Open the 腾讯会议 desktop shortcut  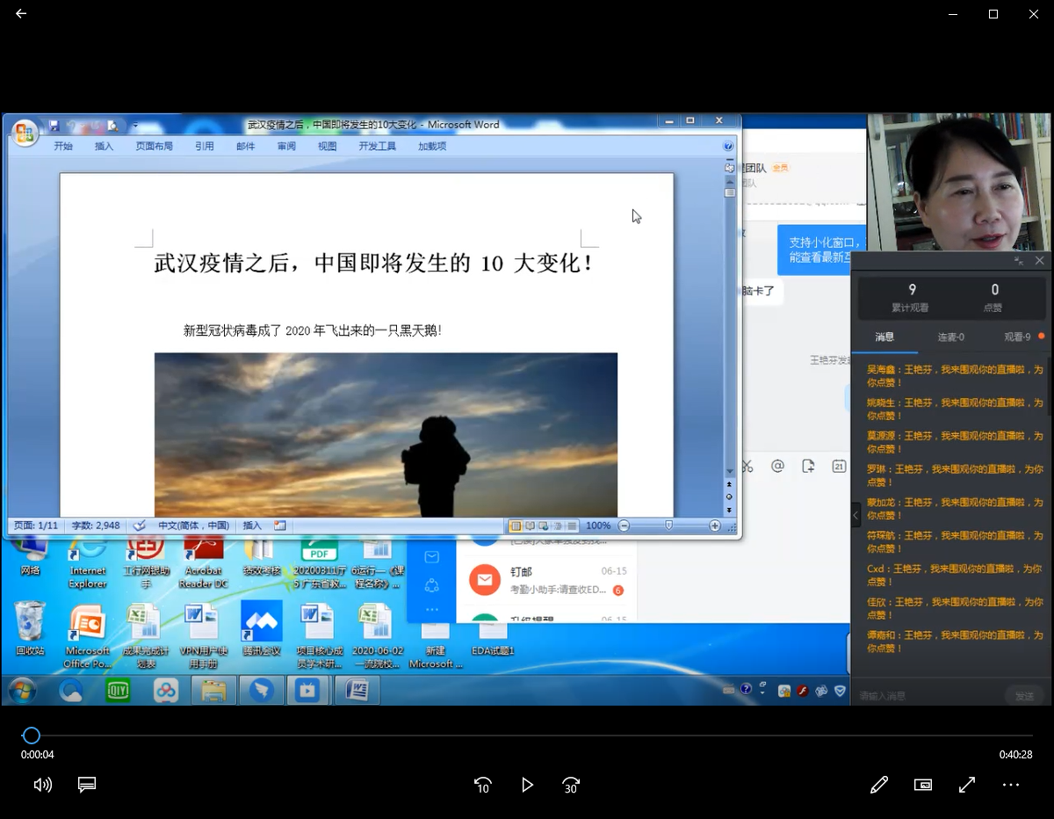coord(261,631)
